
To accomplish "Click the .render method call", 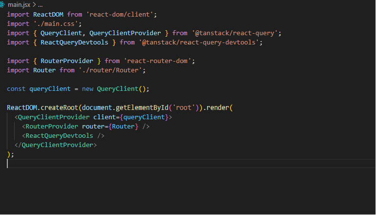I will pyautogui.click(x=216, y=107).
